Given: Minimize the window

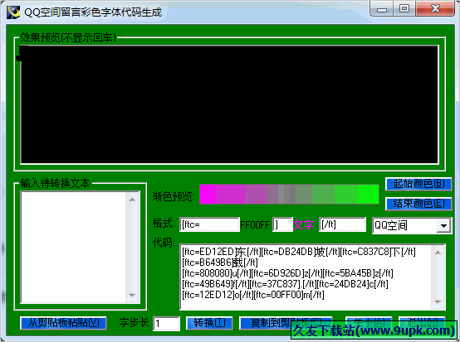Looking at the screenshot, I should pyautogui.click(x=382, y=9).
